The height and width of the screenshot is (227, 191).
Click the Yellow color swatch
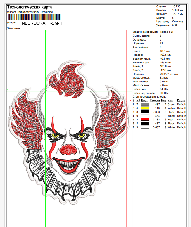145,108
